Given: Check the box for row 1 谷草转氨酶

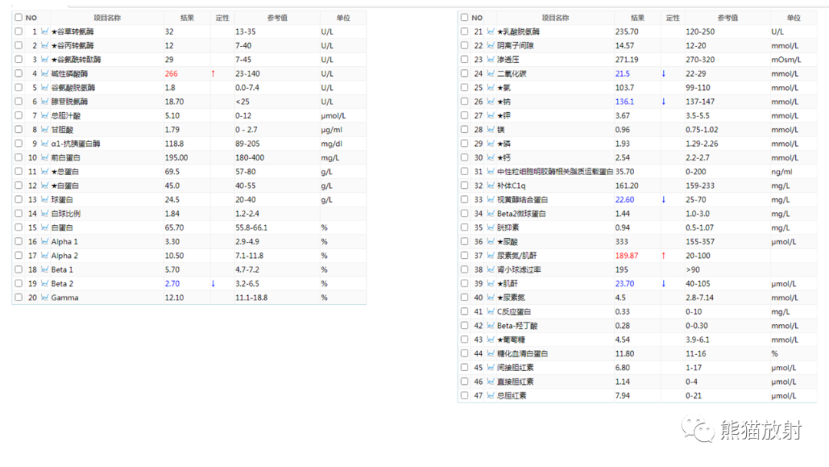Looking at the screenshot, I should [x=18, y=31].
